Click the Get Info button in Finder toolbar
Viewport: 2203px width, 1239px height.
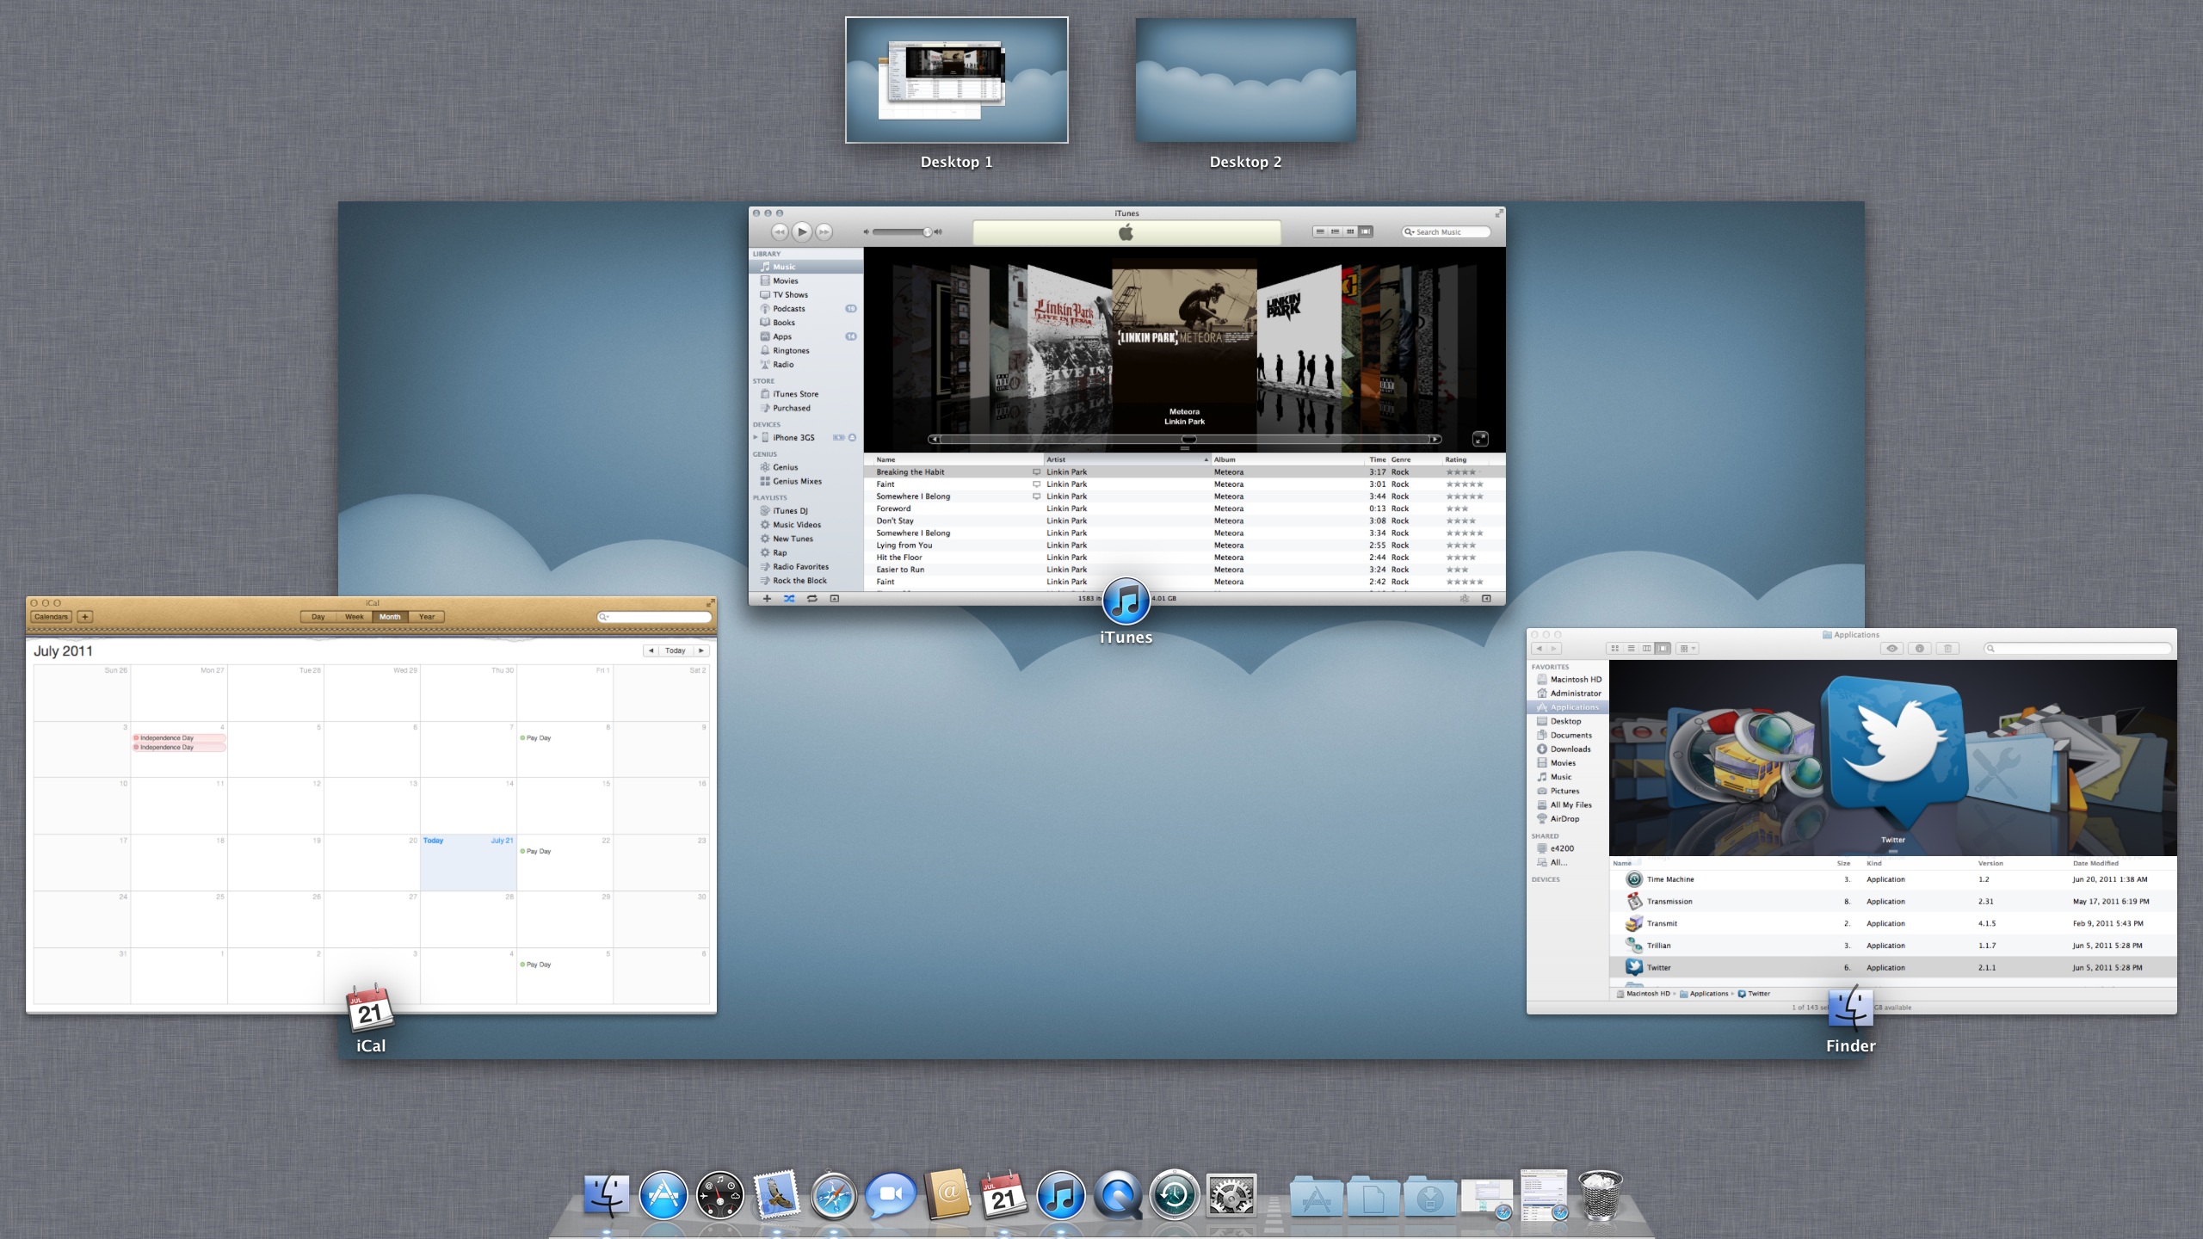(x=1919, y=649)
